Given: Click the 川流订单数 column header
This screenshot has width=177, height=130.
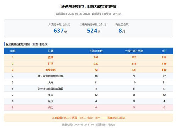Looking at the screenshot, I should (x=96, y=51).
